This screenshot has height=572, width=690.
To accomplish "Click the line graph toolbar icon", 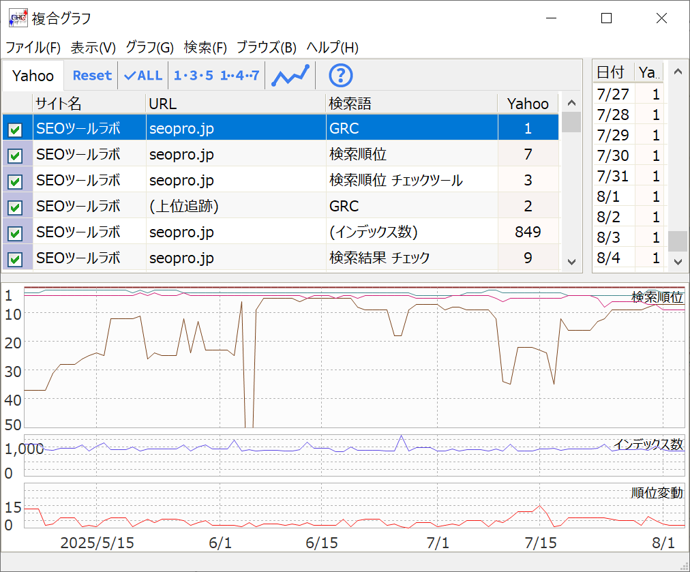I will (x=290, y=75).
